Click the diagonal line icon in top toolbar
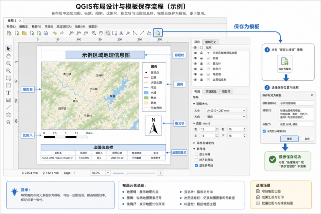Image resolution: width=321 pixels, height=214 pixels. (142, 33)
